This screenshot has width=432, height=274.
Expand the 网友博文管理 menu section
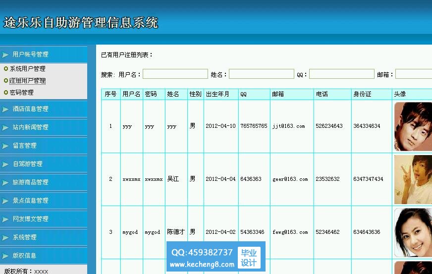point(44,219)
